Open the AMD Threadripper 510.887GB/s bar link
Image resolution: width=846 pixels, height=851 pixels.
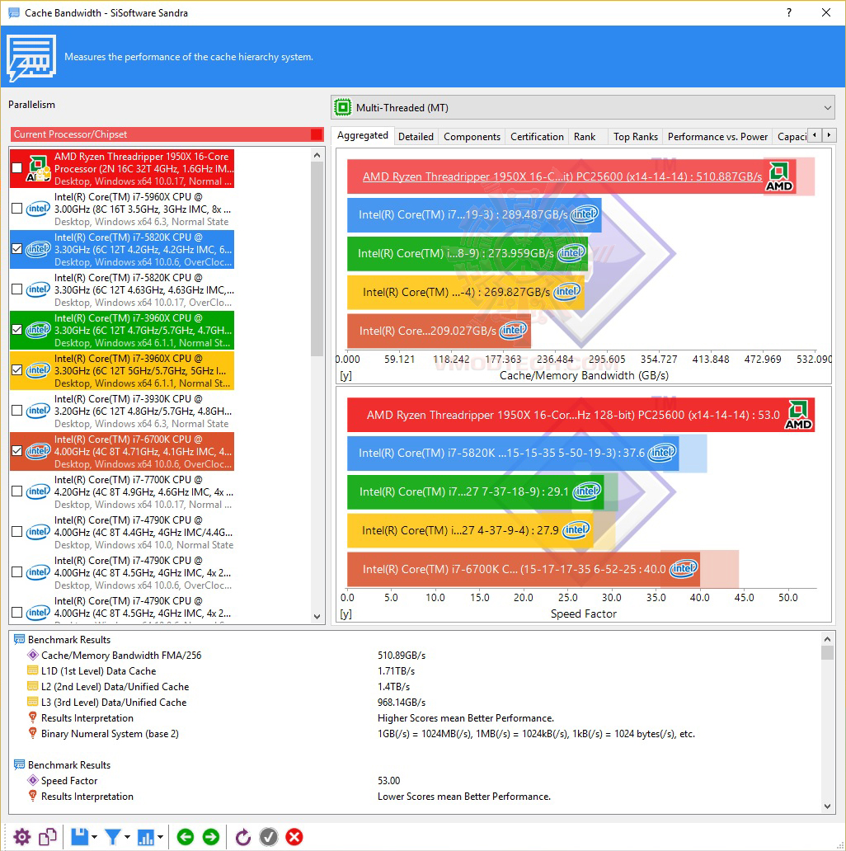click(x=562, y=176)
